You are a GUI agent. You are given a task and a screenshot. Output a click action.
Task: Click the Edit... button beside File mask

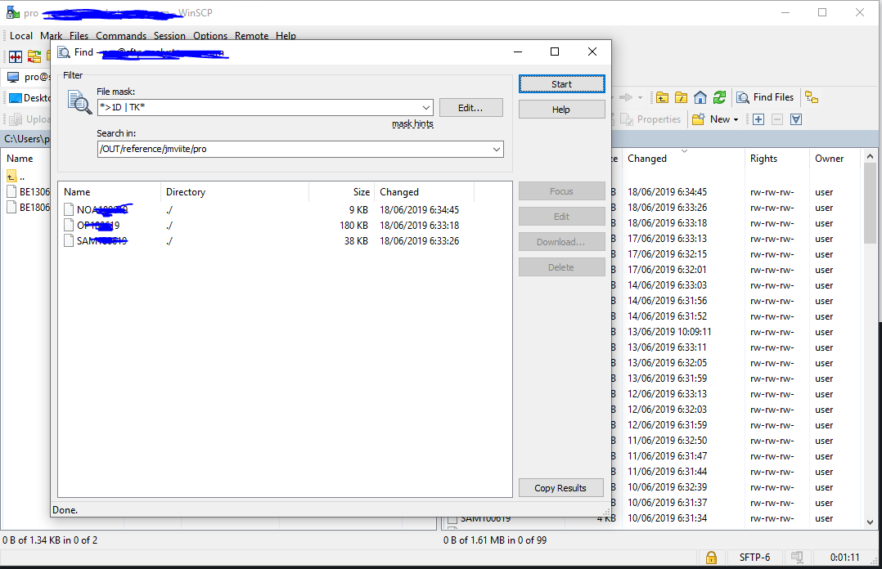coord(470,107)
